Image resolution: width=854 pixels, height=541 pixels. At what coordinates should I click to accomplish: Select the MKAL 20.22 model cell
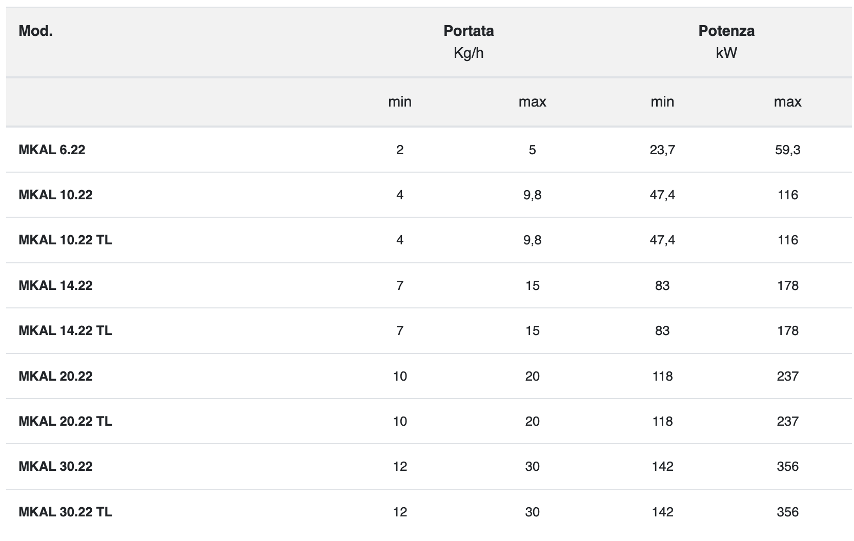coord(55,376)
